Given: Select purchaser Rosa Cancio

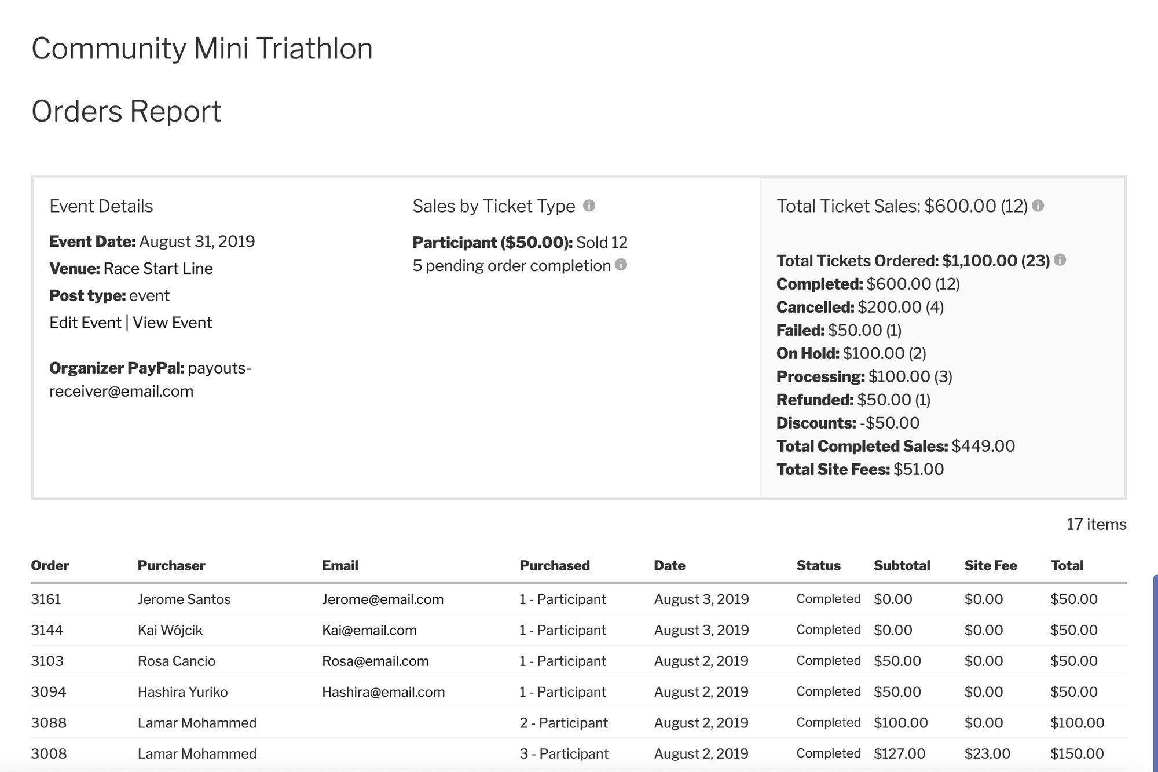Looking at the screenshot, I should 177,661.
